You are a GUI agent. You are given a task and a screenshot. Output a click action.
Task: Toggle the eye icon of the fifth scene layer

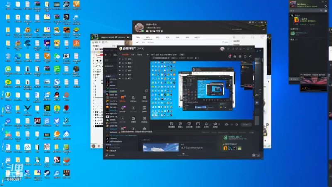(120, 74)
